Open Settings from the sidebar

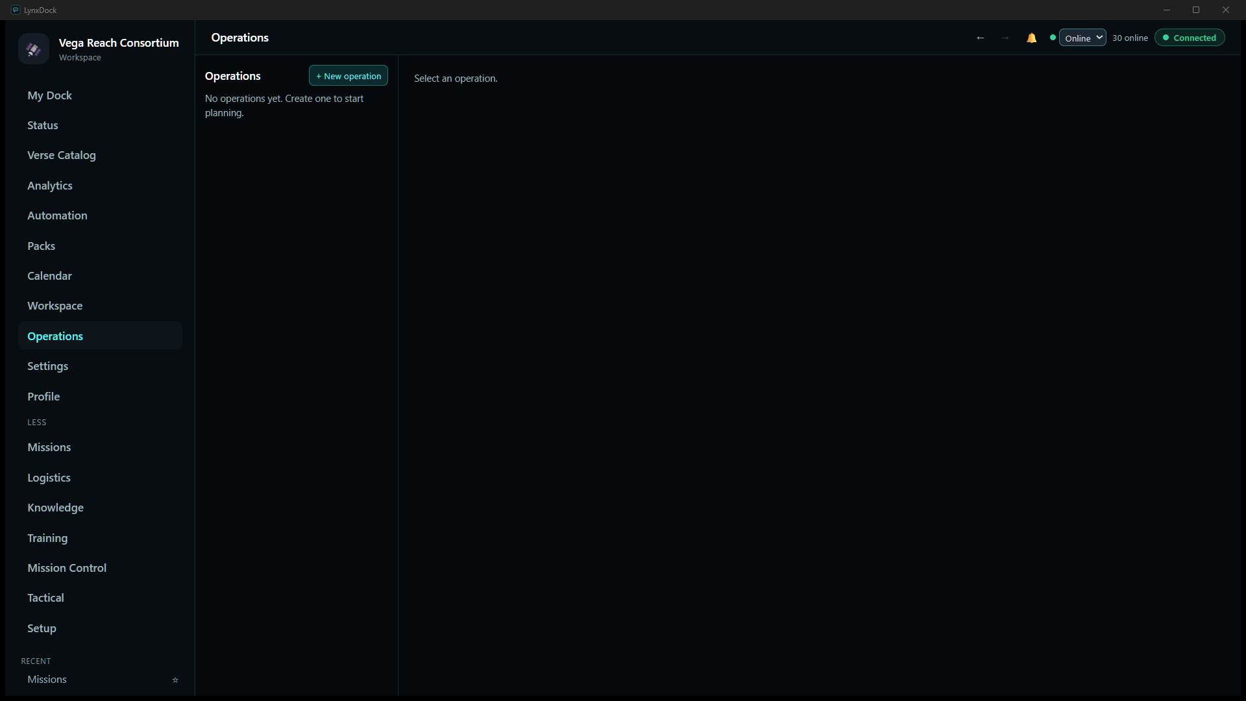coord(100,366)
